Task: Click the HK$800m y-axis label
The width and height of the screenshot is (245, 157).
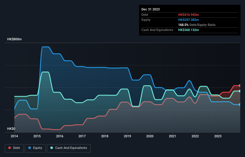Action: click(14, 39)
